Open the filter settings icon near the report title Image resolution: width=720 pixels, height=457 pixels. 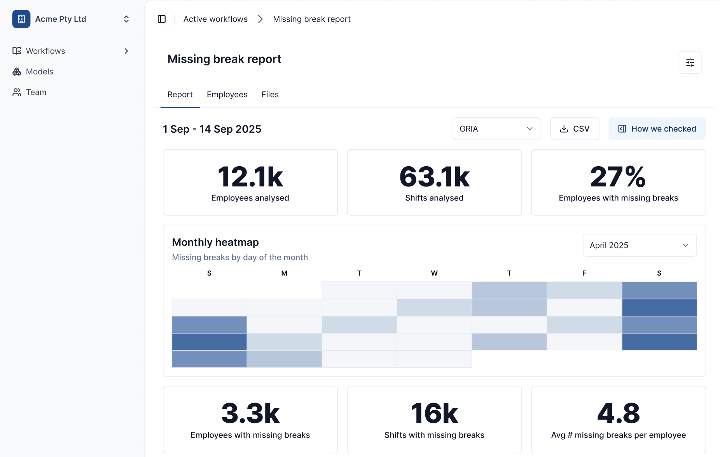pyautogui.click(x=690, y=62)
